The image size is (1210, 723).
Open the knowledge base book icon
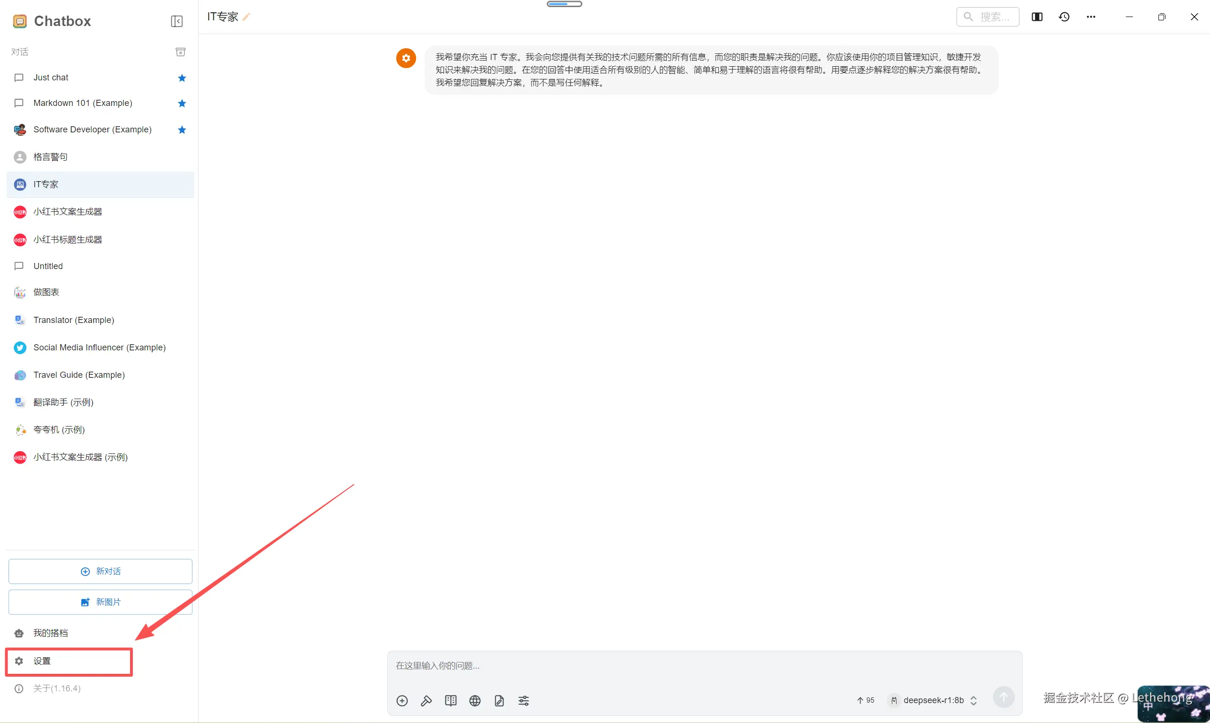coord(451,701)
